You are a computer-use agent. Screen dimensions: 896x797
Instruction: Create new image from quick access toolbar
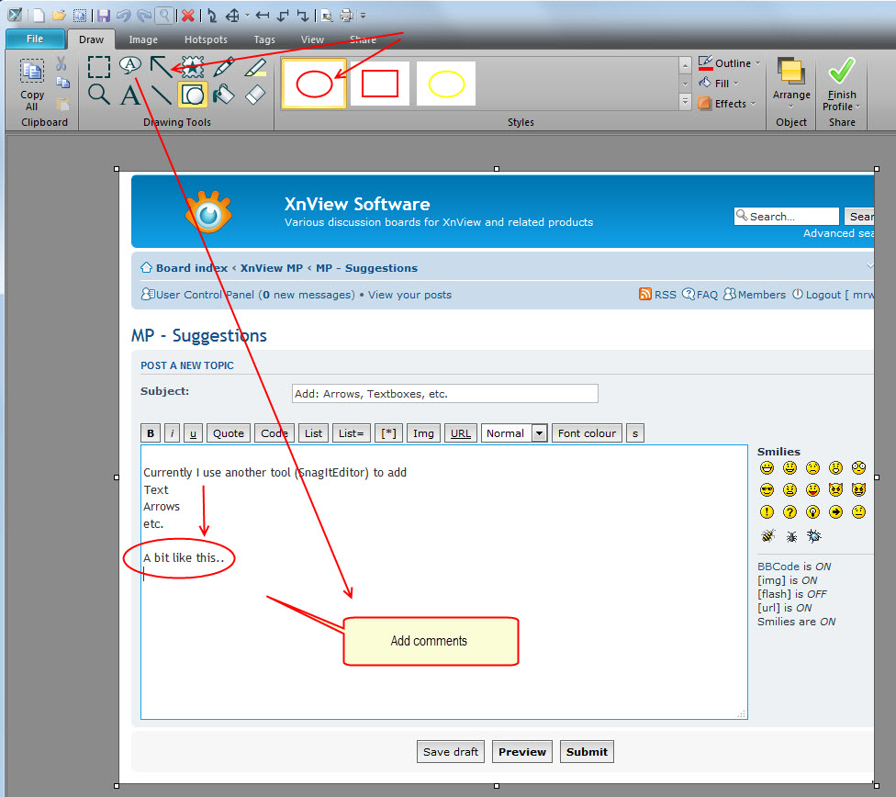39,16
